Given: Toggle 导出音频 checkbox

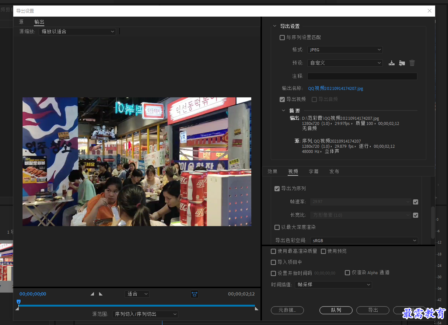Looking at the screenshot, I should (314, 99).
